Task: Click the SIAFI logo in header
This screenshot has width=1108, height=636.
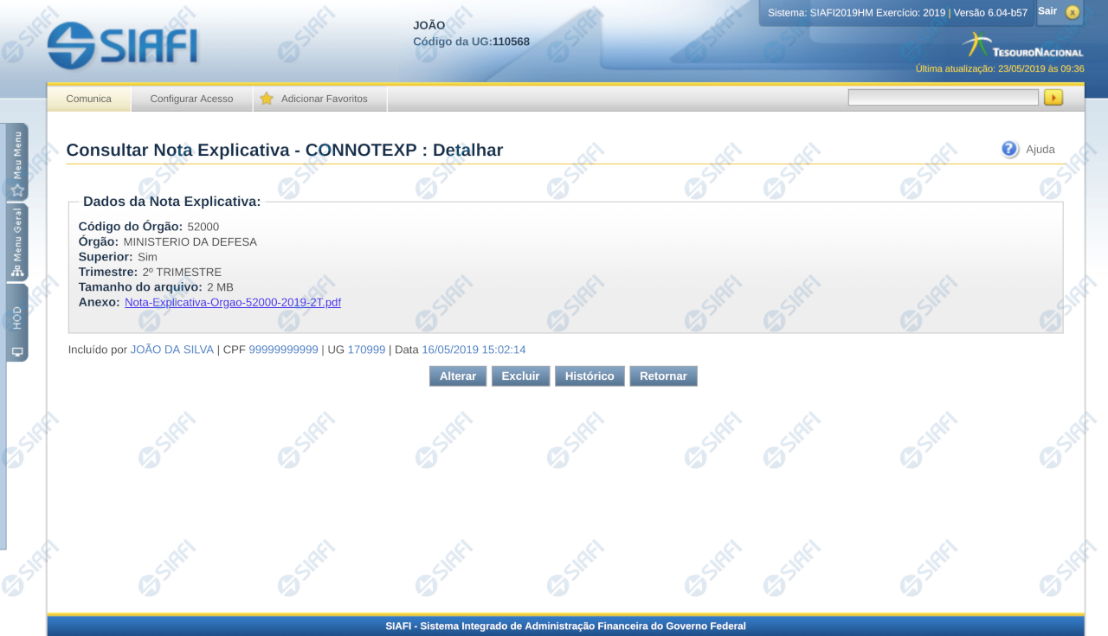Action: 122,46
